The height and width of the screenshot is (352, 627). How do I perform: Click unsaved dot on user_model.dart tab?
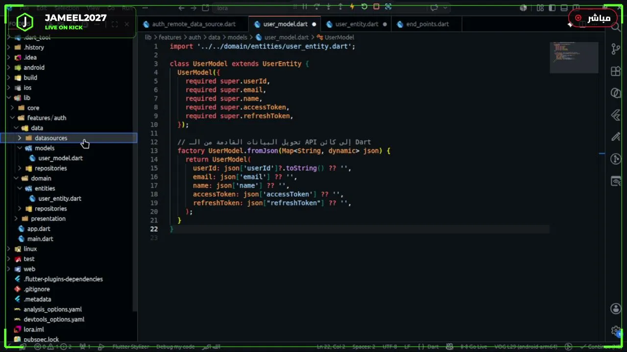tap(314, 24)
